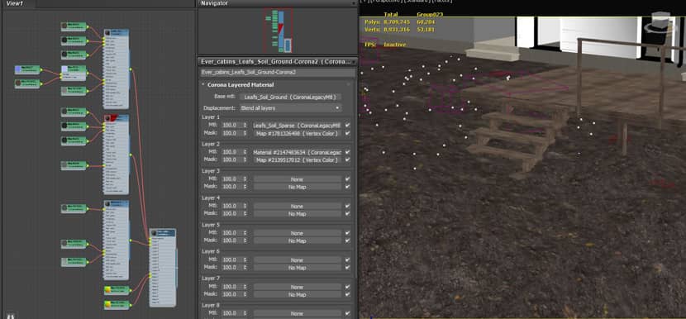Open Layer 2 Material #2147483634 button
Image resolution: width=686 pixels, height=319 pixels.
coord(297,152)
